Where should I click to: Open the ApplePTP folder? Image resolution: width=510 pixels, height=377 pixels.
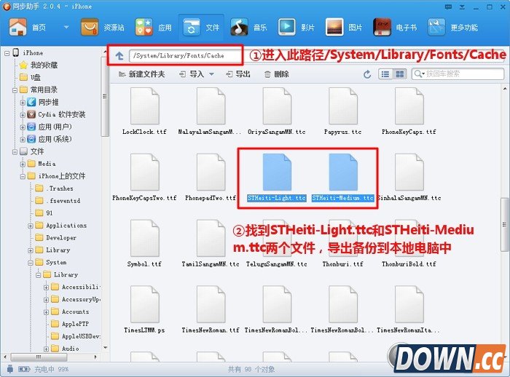70,324
